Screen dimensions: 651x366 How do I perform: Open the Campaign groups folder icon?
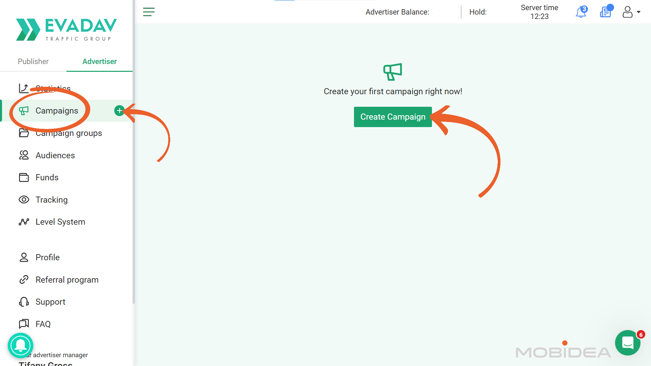tap(24, 133)
